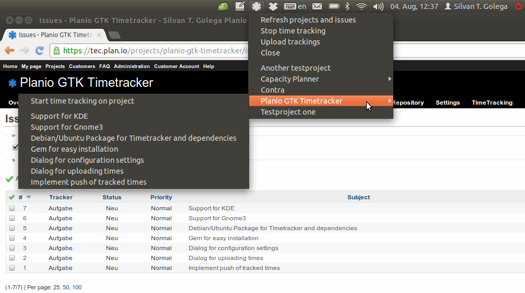The height and width of the screenshot is (293, 525).
Task: Set 50 issues per page
Action: pyautogui.click(x=66, y=287)
